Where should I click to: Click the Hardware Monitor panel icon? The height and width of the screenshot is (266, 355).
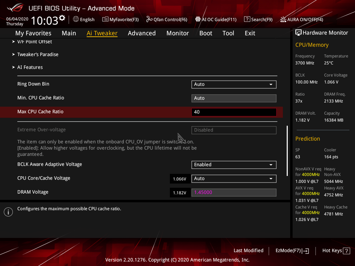tap(298, 32)
